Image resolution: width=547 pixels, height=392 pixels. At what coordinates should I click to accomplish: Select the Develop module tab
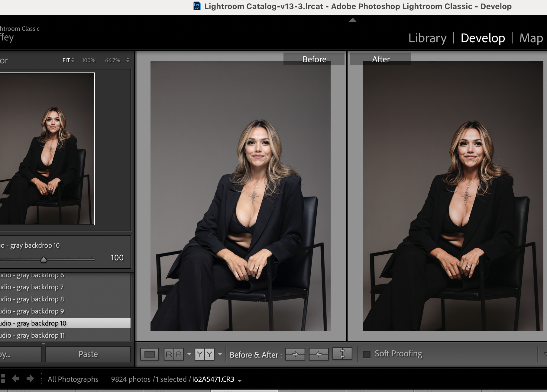tap(483, 38)
